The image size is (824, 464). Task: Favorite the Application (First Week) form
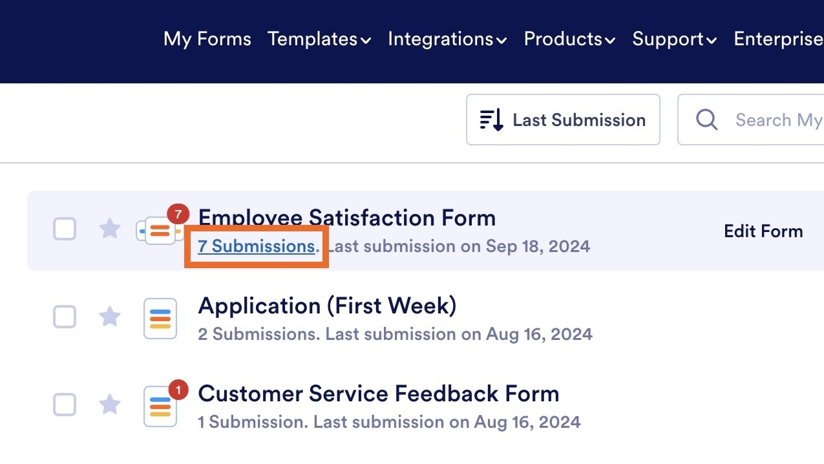coord(110,317)
